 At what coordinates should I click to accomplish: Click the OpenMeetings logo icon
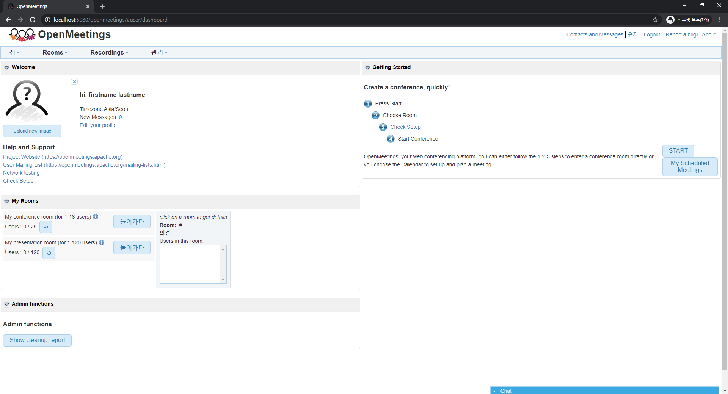click(22, 34)
